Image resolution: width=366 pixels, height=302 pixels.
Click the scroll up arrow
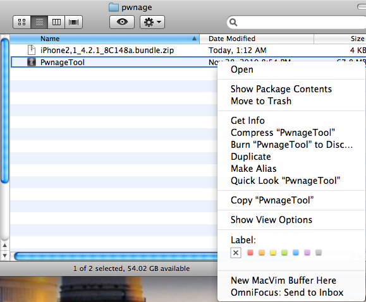[x=4, y=246]
